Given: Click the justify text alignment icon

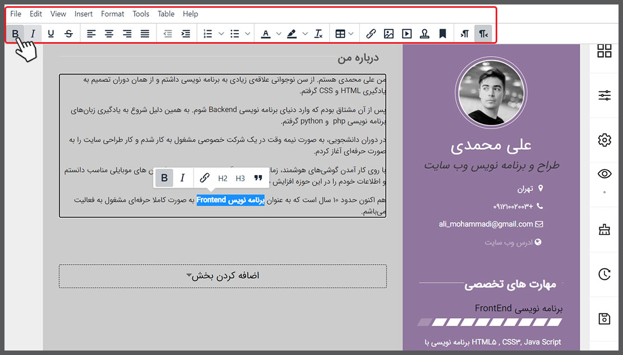Looking at the screenshot, I should (x=145, y=34).
